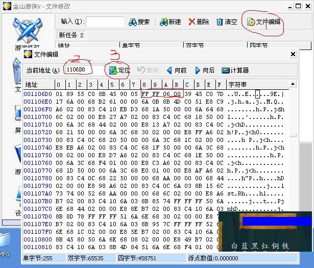314x268 pixels.
Task: Close the 文件编辑 dialog window
Action: [293, 54]
